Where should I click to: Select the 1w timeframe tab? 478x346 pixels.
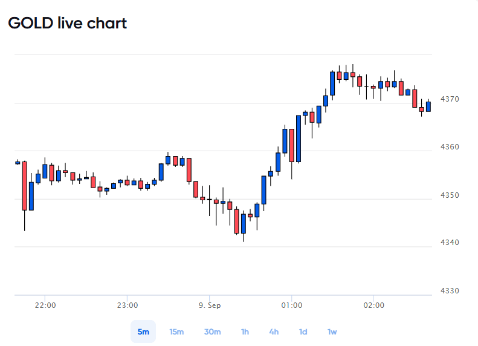[332, 331]
